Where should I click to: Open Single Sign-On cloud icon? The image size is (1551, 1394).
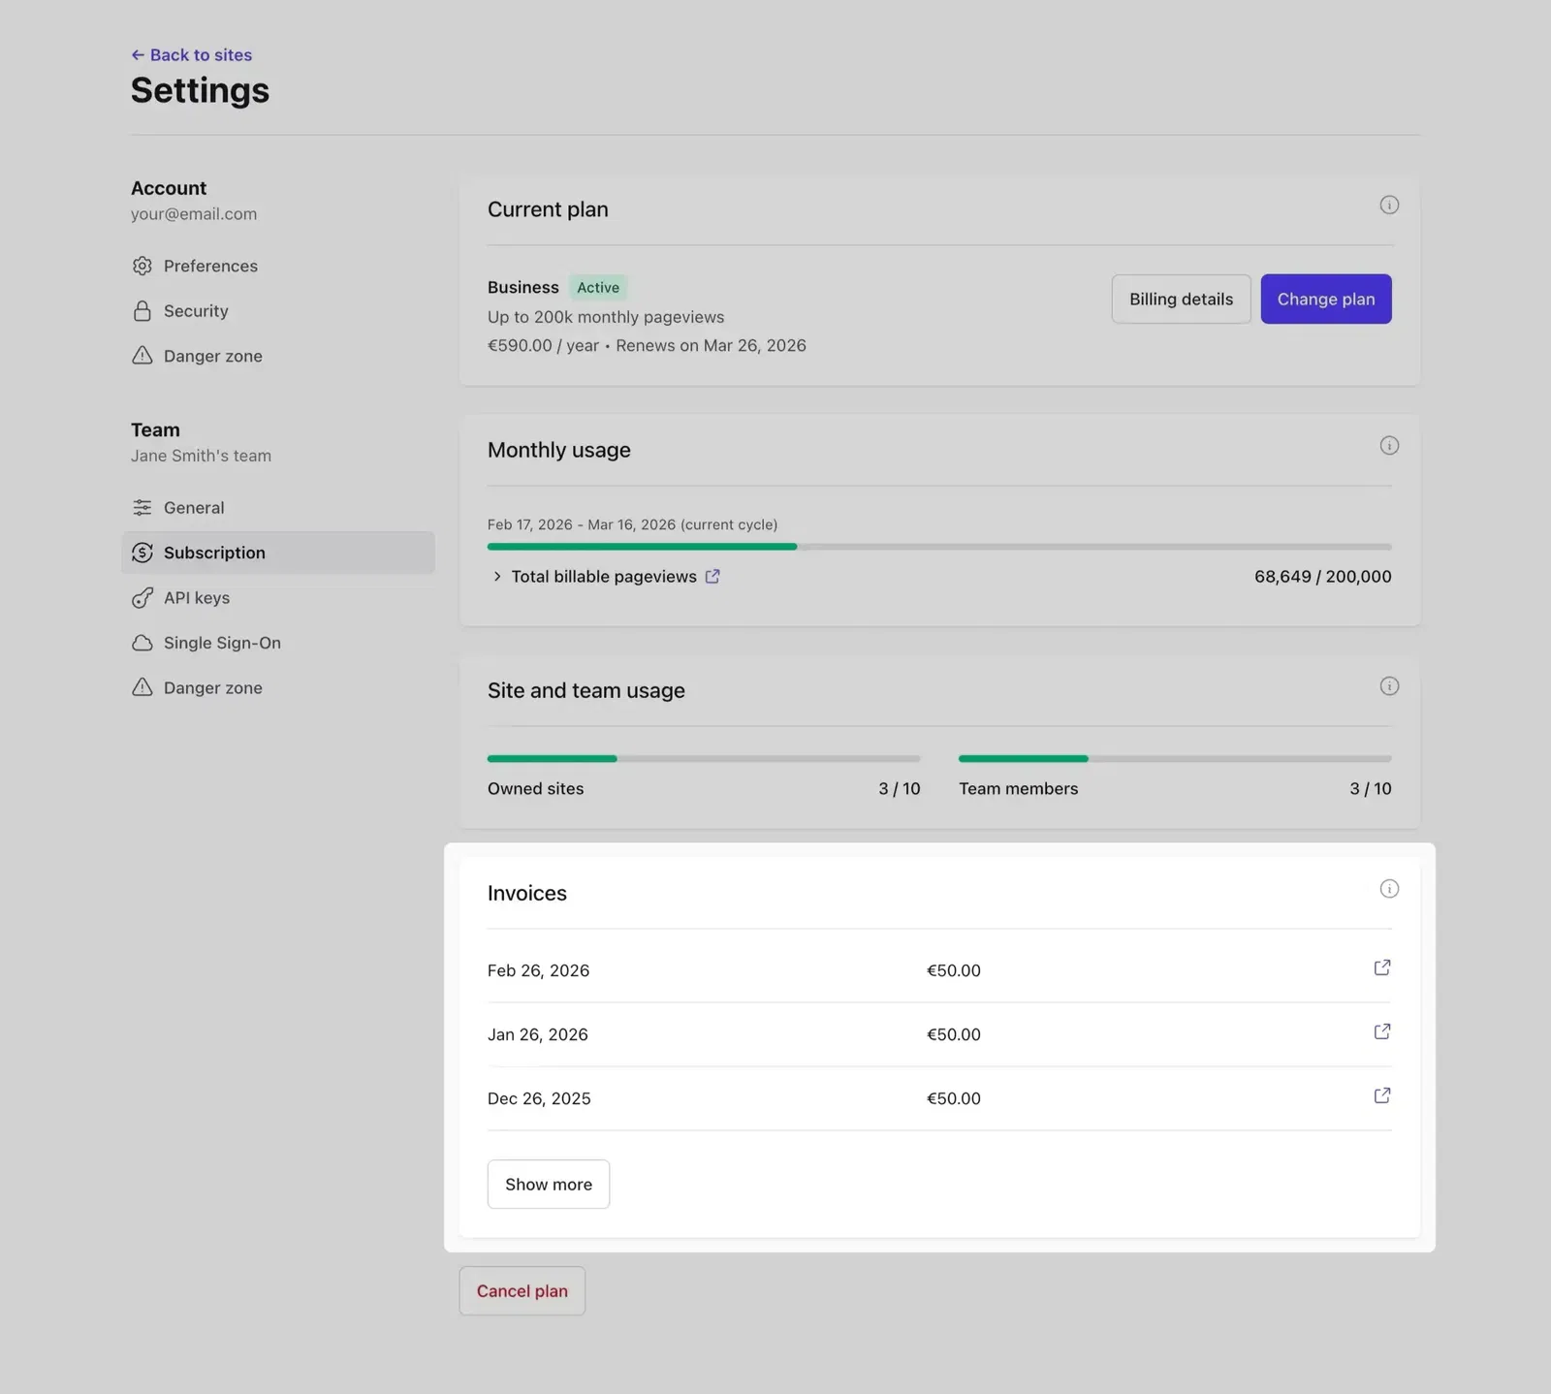(x=142, y=643)
